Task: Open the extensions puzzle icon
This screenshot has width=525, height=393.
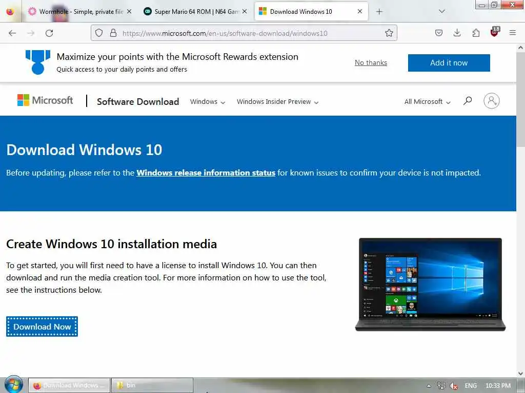Action: [476, 33]
